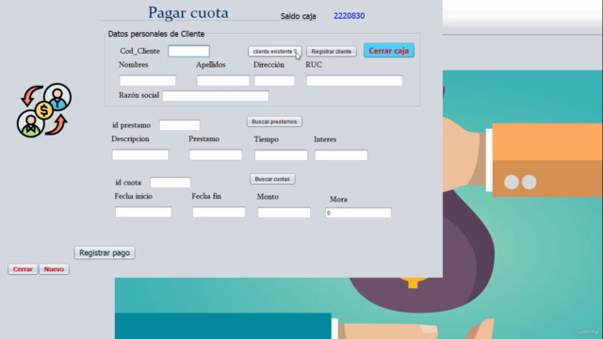This screenshot has width=603, height=339.
Task: Click the client loan exchange logo icon
Action: pos(44,110)
